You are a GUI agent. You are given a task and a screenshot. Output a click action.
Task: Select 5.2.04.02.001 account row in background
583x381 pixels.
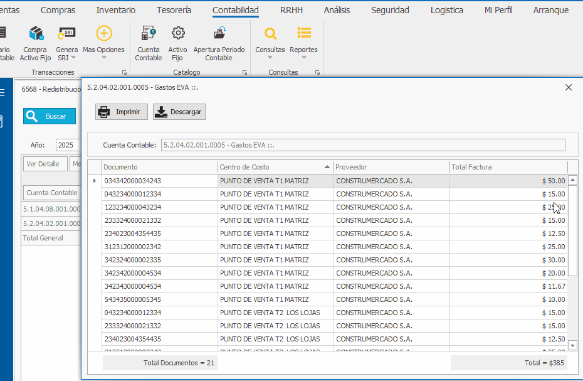pyautogui.click(x=51, y=223)
